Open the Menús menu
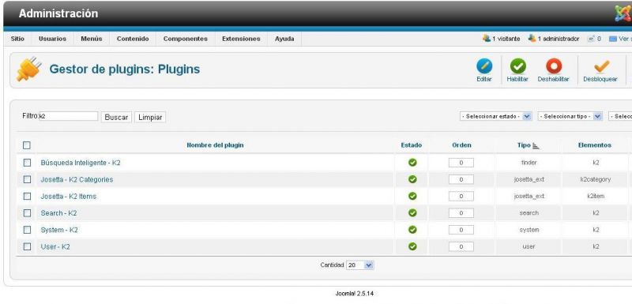The image size is (632, 304). pyautogui.click(x=92, y=39)
